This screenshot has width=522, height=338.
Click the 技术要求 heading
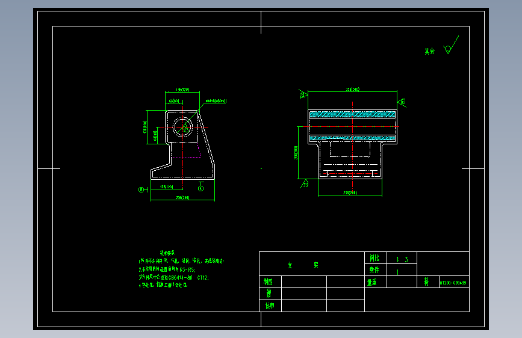click(167, 253)
